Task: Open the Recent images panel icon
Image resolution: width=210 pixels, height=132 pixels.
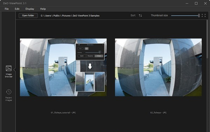Action: tap(8, 92)
